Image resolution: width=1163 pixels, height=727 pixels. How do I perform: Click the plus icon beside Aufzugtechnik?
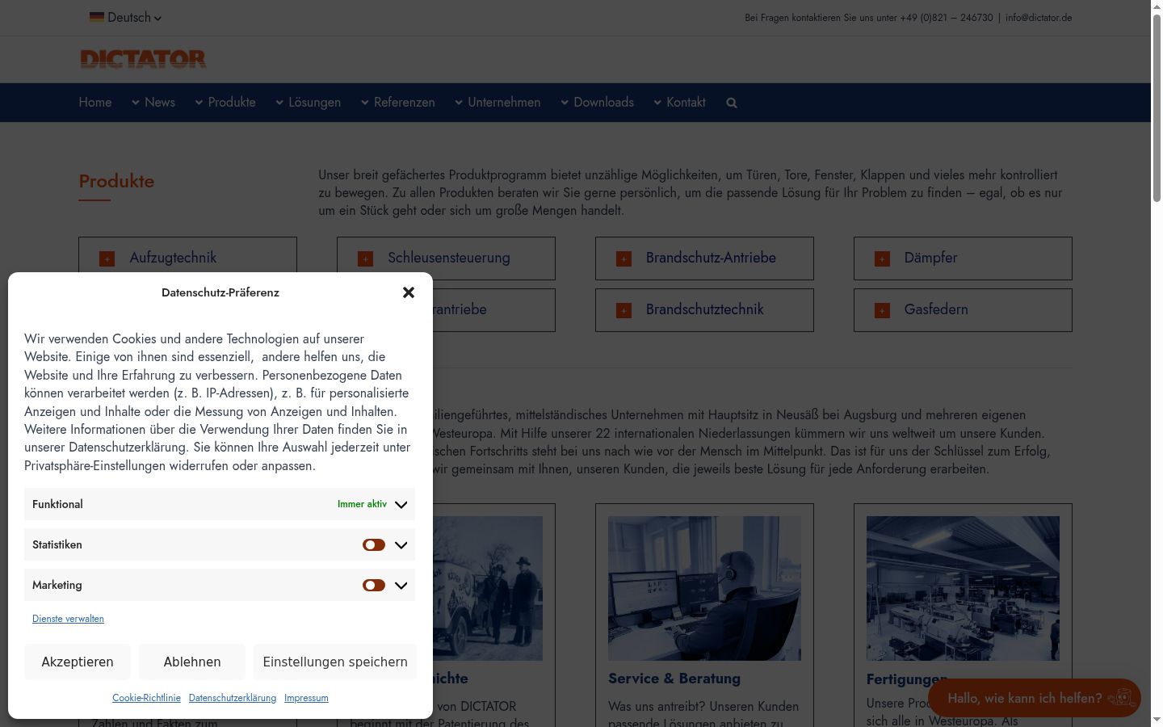107,258
